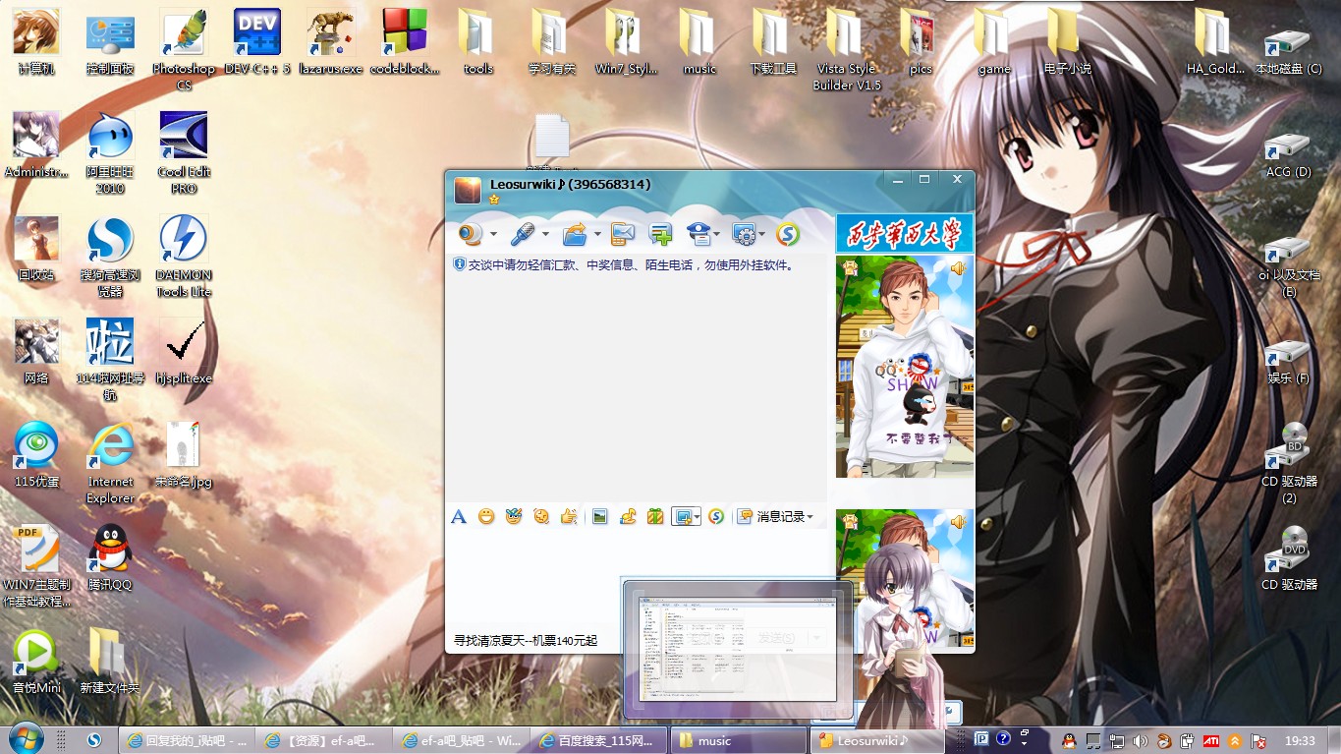Mute the speaker on lower QQ show
Screen dimensions: 1341x754
[x=958, y=522]
